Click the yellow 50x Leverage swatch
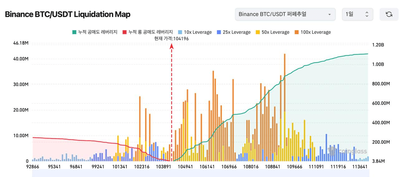This screenshot has width=399, height=177. pos(257,32)
